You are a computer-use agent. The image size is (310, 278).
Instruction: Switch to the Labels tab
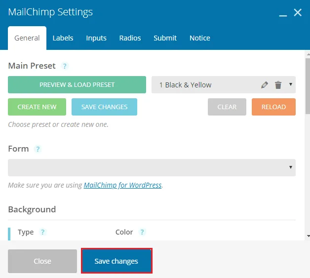(x=63, y=38)
